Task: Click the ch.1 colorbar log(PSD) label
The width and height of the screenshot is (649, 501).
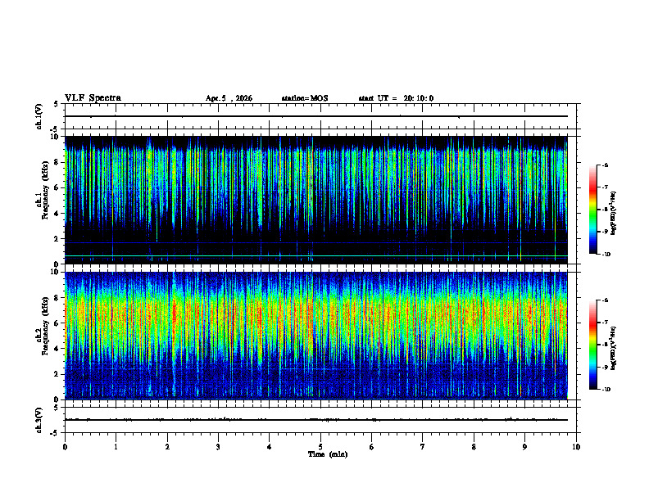Action: (x=614, y=213)
